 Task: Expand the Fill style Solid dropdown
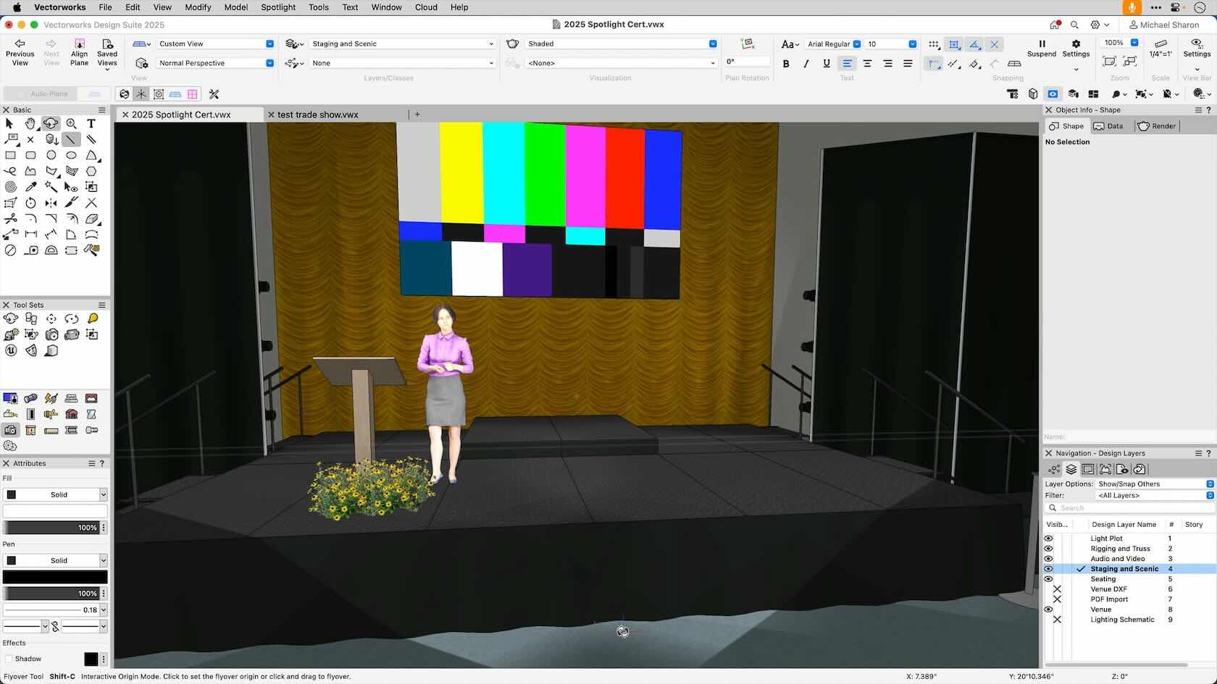(x=103, y=495)
